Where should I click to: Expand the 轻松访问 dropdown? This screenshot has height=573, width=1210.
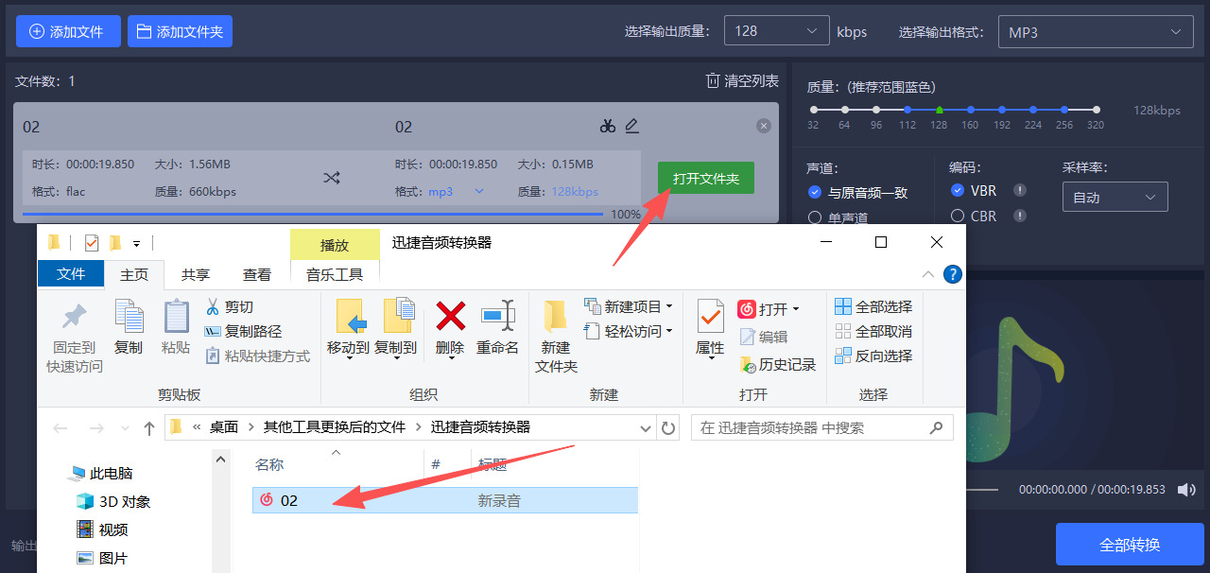669,331
